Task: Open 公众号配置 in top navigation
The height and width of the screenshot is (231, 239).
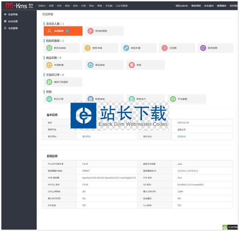Action: click(121, 6)
